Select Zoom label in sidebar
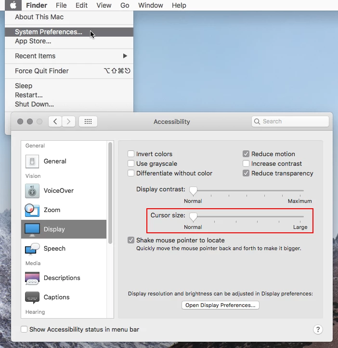The image size is (338, 348). (x=52, y=210)
